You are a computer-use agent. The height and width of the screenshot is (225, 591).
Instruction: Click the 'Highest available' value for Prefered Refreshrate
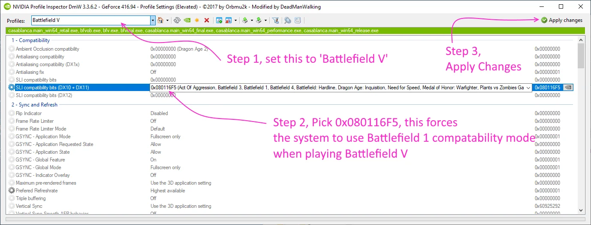[168, 191]
